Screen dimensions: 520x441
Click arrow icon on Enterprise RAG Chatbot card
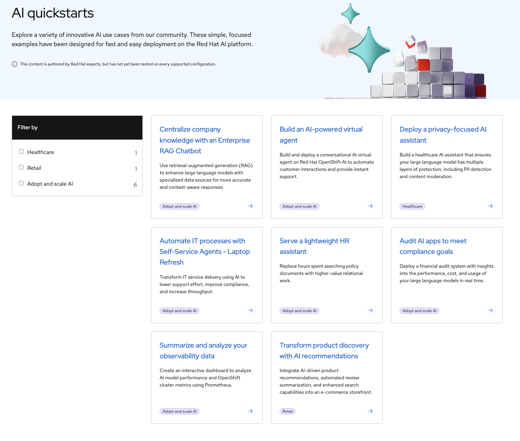click(x=250, y=206)
